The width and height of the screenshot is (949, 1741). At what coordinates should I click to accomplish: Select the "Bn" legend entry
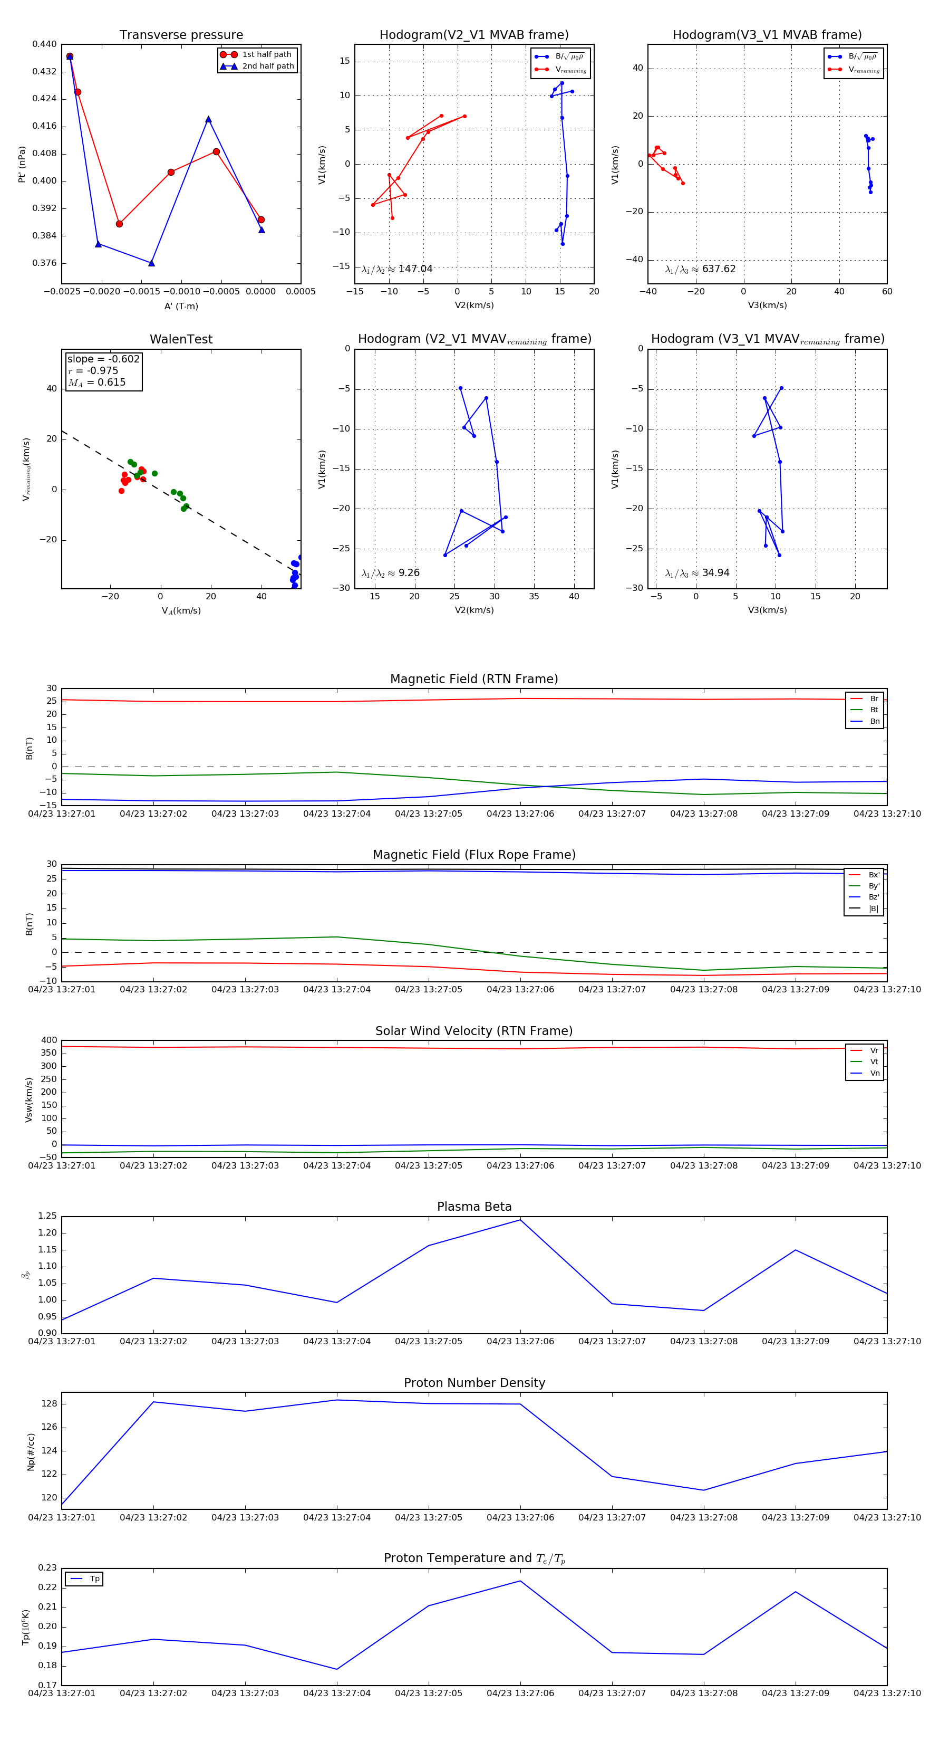pos(865,721)
